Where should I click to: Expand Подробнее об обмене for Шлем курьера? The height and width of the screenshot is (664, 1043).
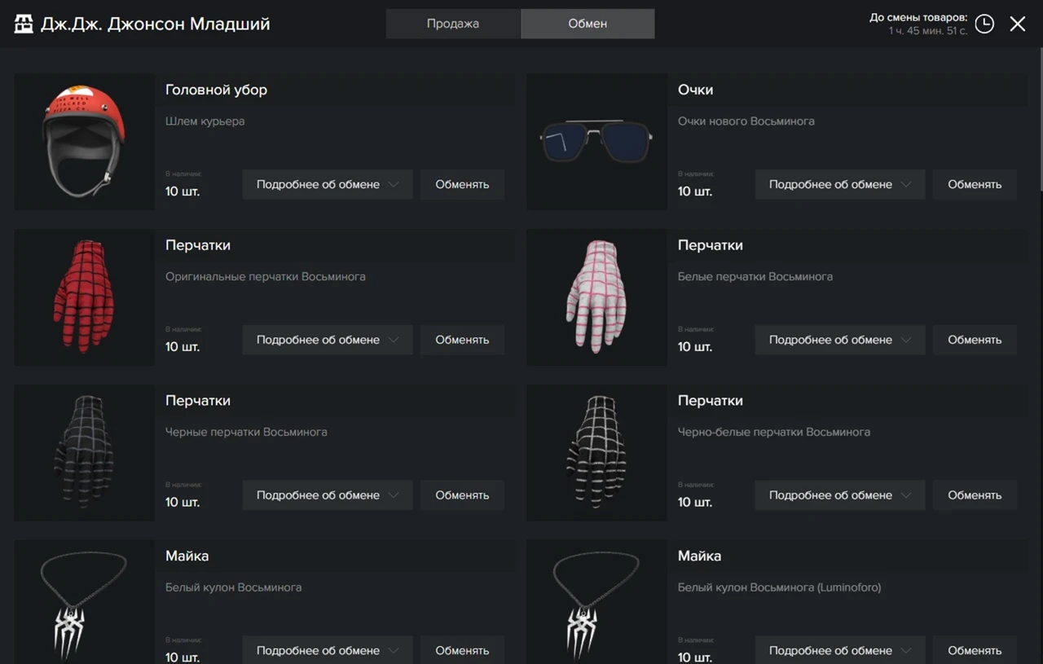(x=327, y=184)
